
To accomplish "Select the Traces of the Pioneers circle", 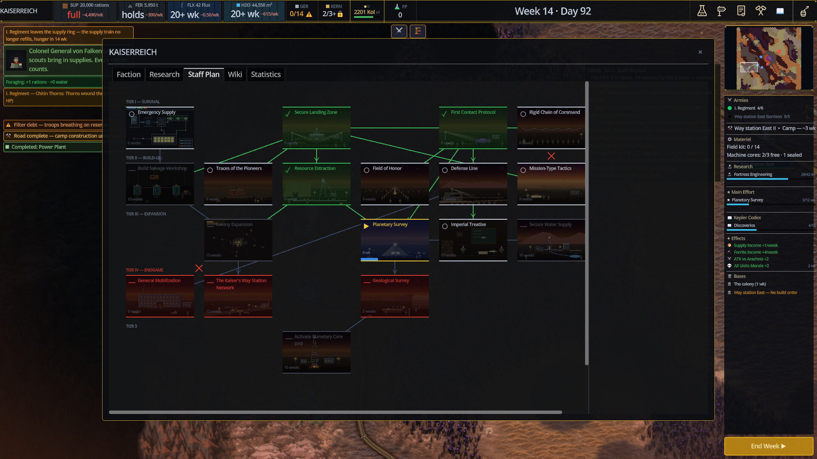I will tap(210, 170).
